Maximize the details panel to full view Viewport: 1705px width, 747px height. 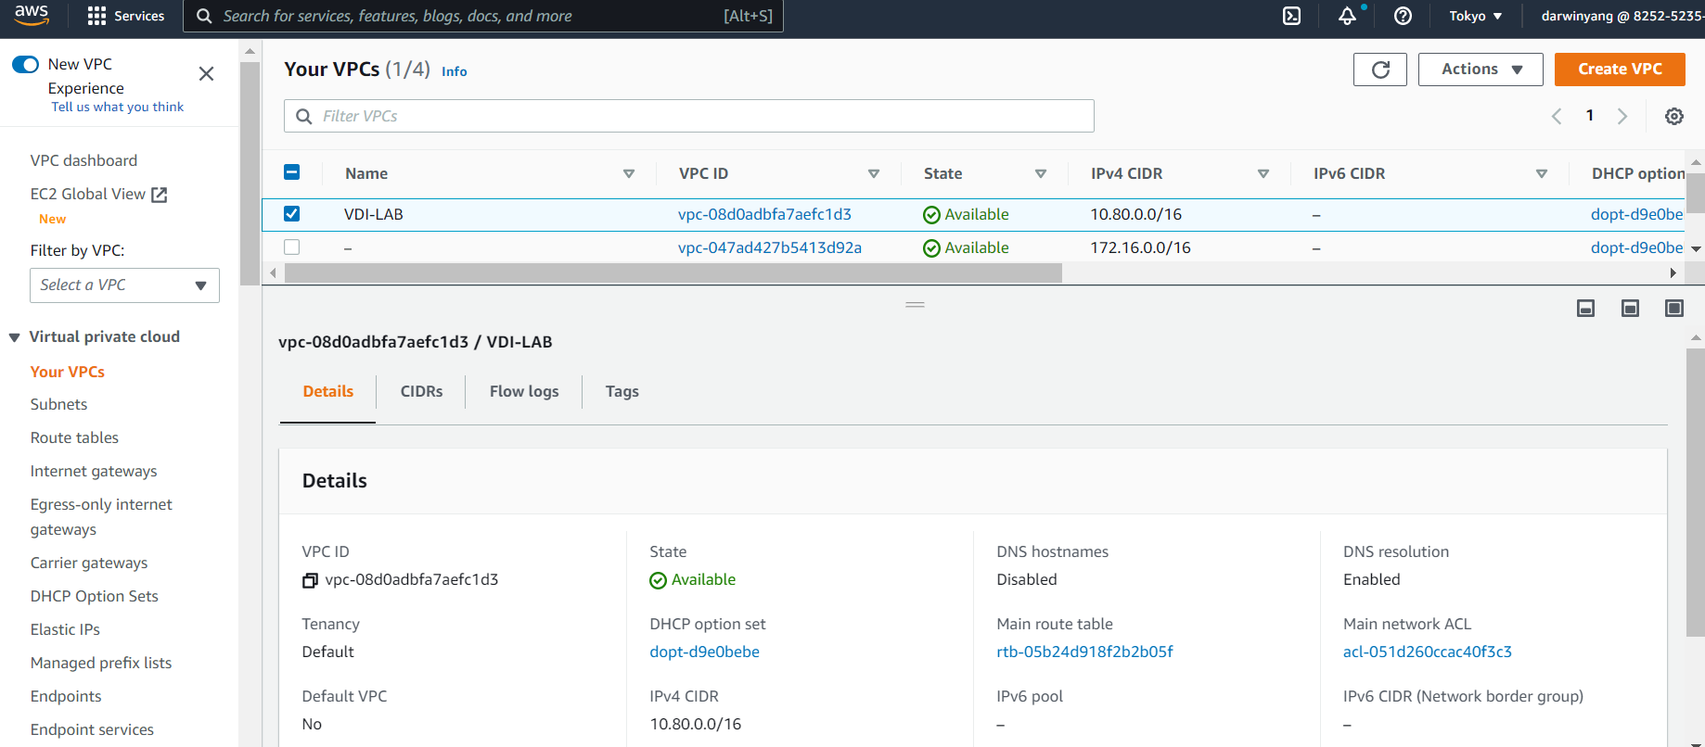click(1673, 308)
